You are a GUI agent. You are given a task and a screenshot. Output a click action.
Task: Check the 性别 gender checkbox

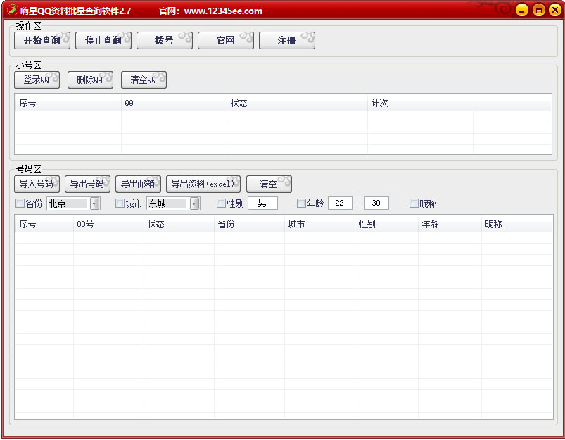(x=221, y=203)
